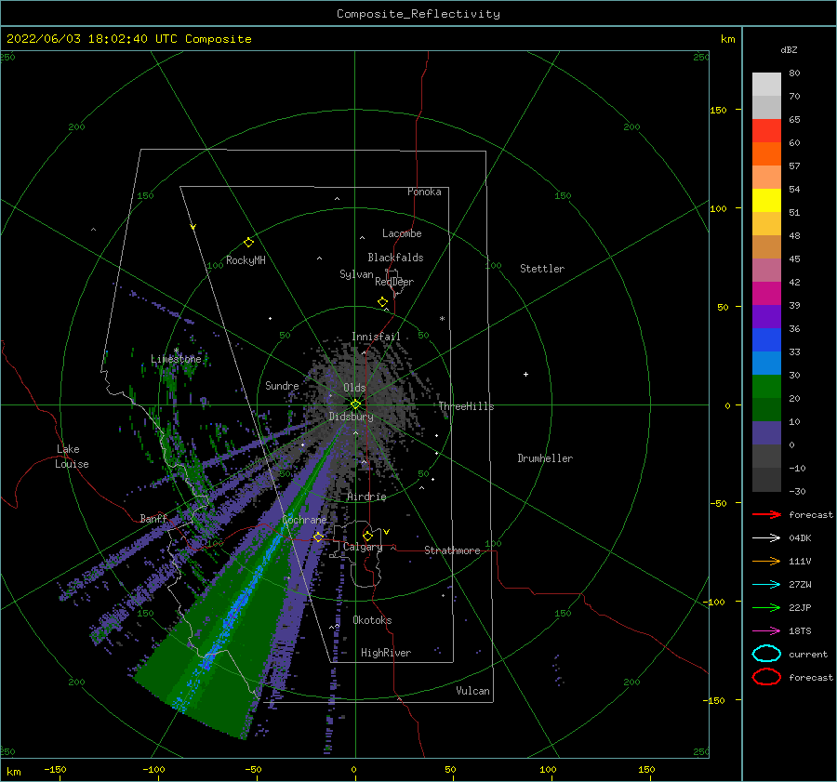Click the Stettler town label
This screenshot has width=837, height=782.
(x=542, y=269)
